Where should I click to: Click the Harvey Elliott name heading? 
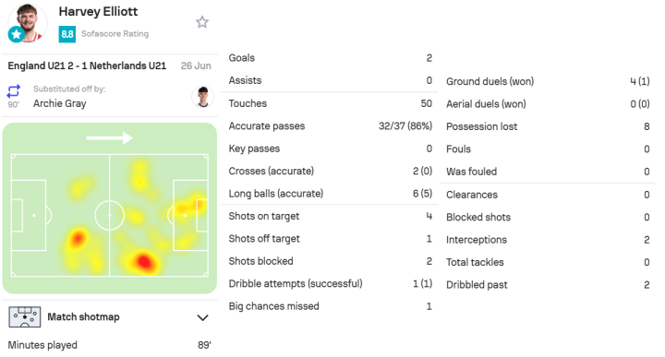pos(99,11)
